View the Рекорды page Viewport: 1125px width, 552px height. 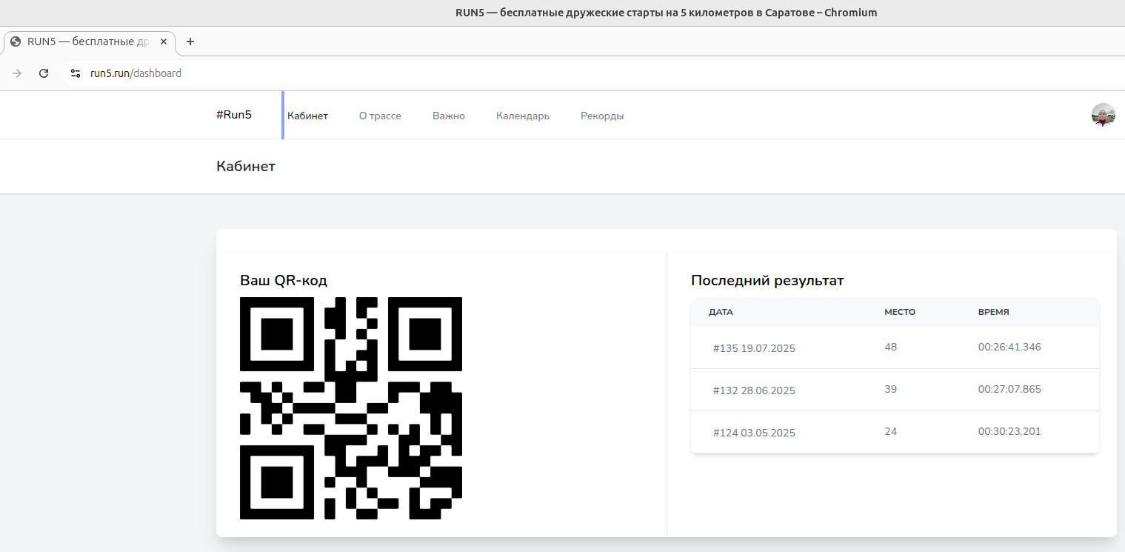pyautogui.click(x=602, y=116)
